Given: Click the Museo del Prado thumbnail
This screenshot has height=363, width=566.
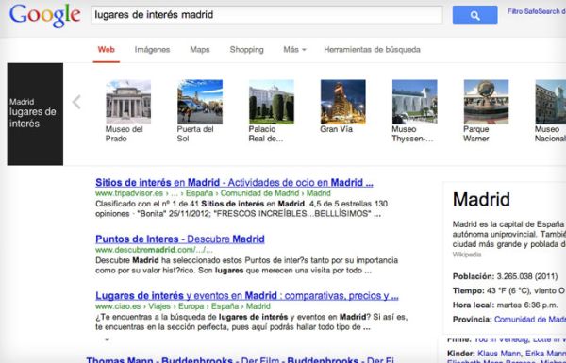Looking at the screenshot, I should pyautogui.click(x=128, y=102).
